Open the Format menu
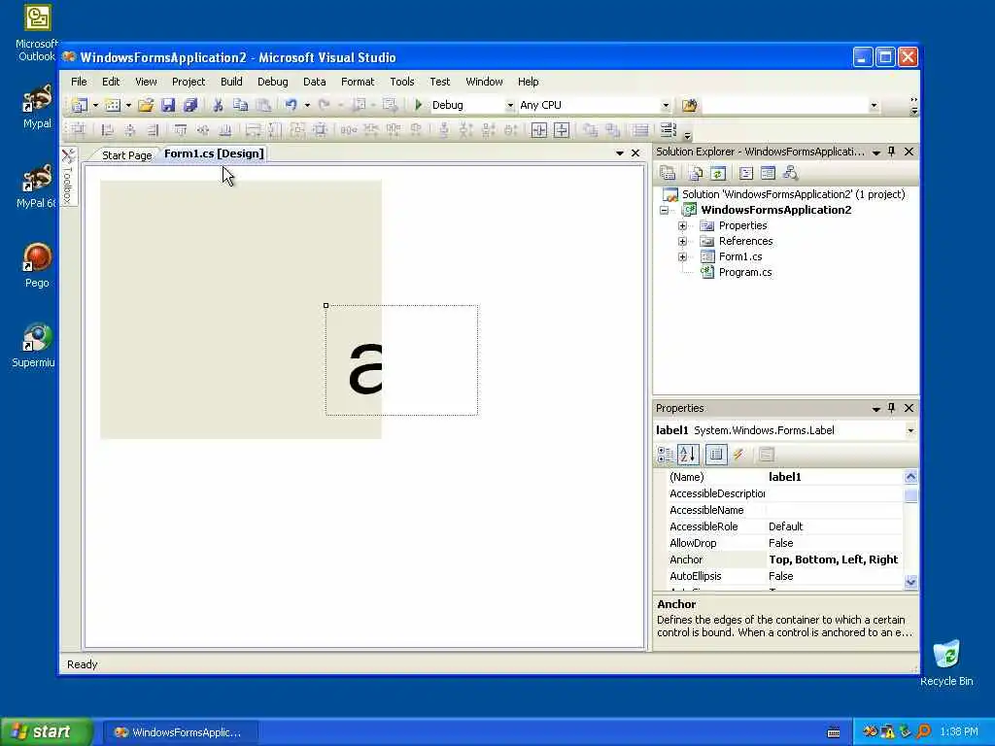Image resolution: width=995 pixels, height=746 pixels. tap(358, 82)
